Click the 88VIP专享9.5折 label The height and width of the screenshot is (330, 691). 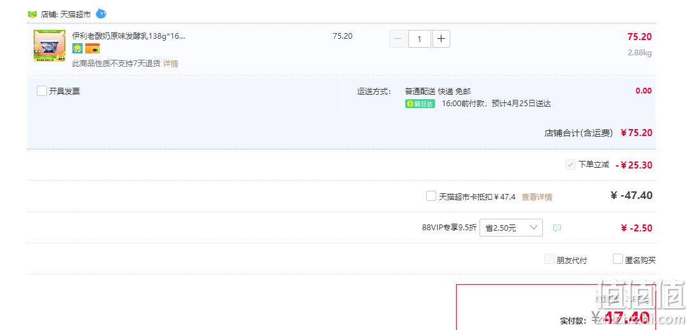(449, 228)
